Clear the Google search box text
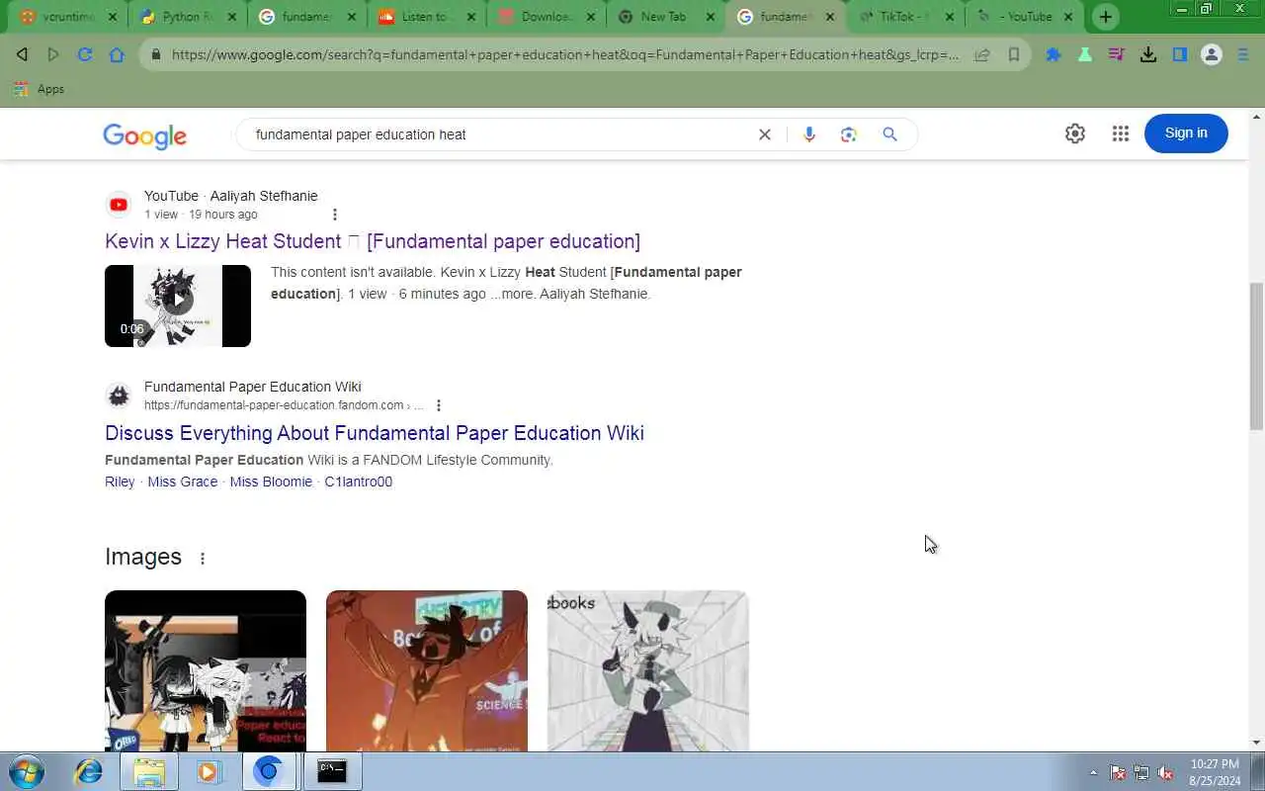 click(x=764, y=134)
